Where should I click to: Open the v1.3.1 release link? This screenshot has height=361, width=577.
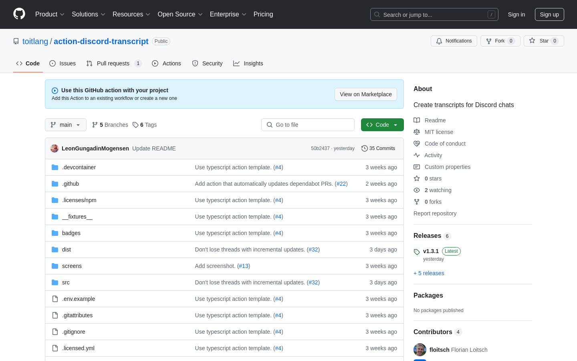pyautogui.click(x=431, y=251)
